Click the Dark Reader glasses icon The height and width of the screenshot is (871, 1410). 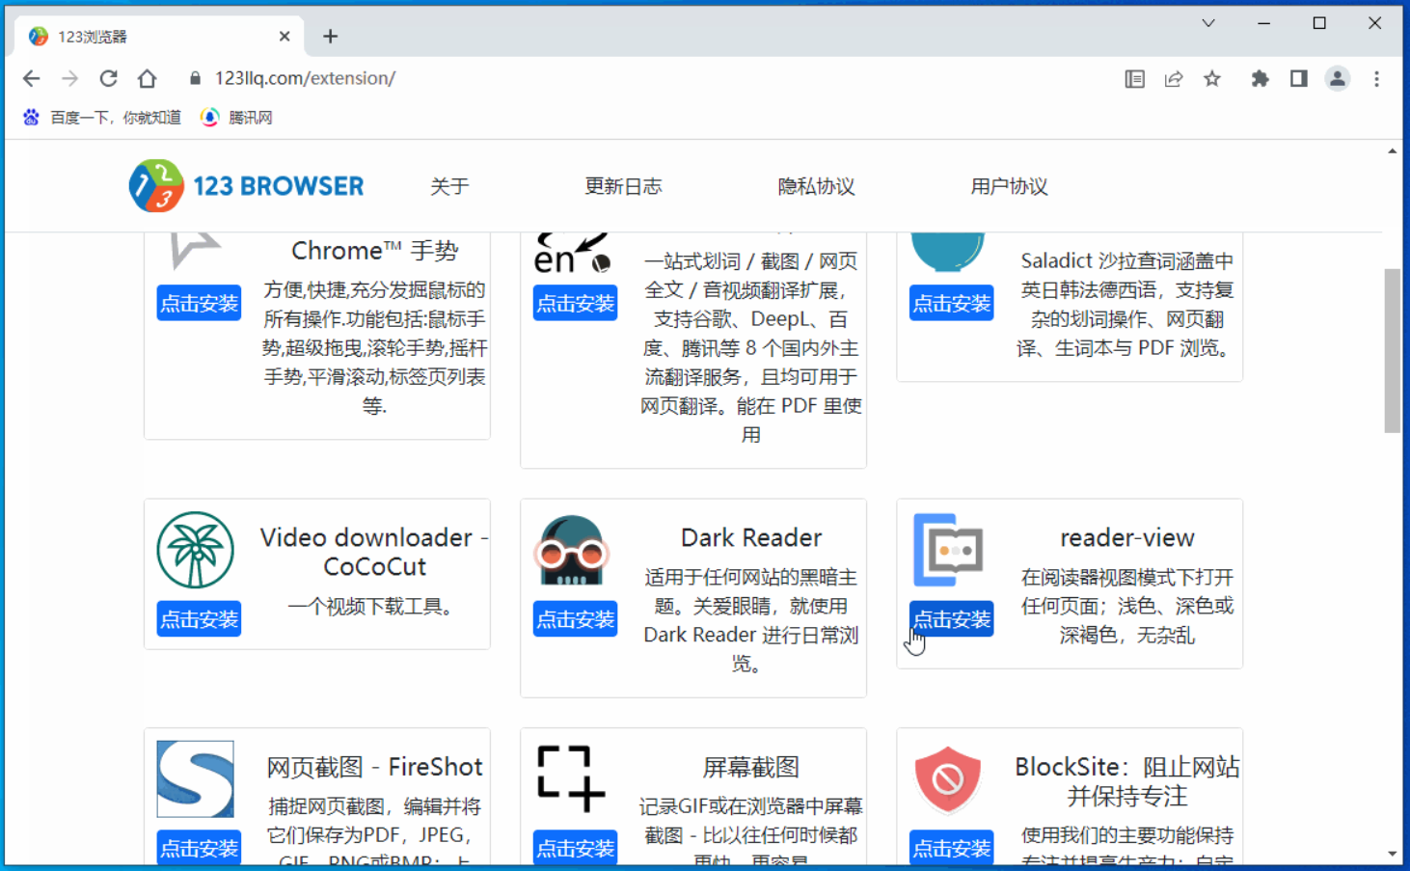572,551
